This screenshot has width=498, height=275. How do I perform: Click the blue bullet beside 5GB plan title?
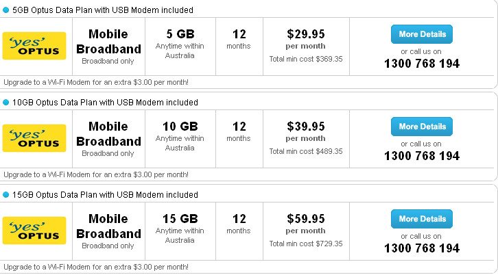point(5,10)
